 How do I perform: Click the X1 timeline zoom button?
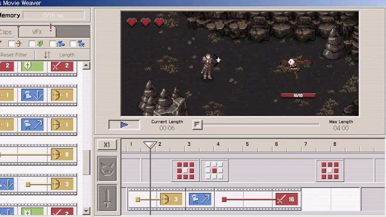click(x=107, y=145)
